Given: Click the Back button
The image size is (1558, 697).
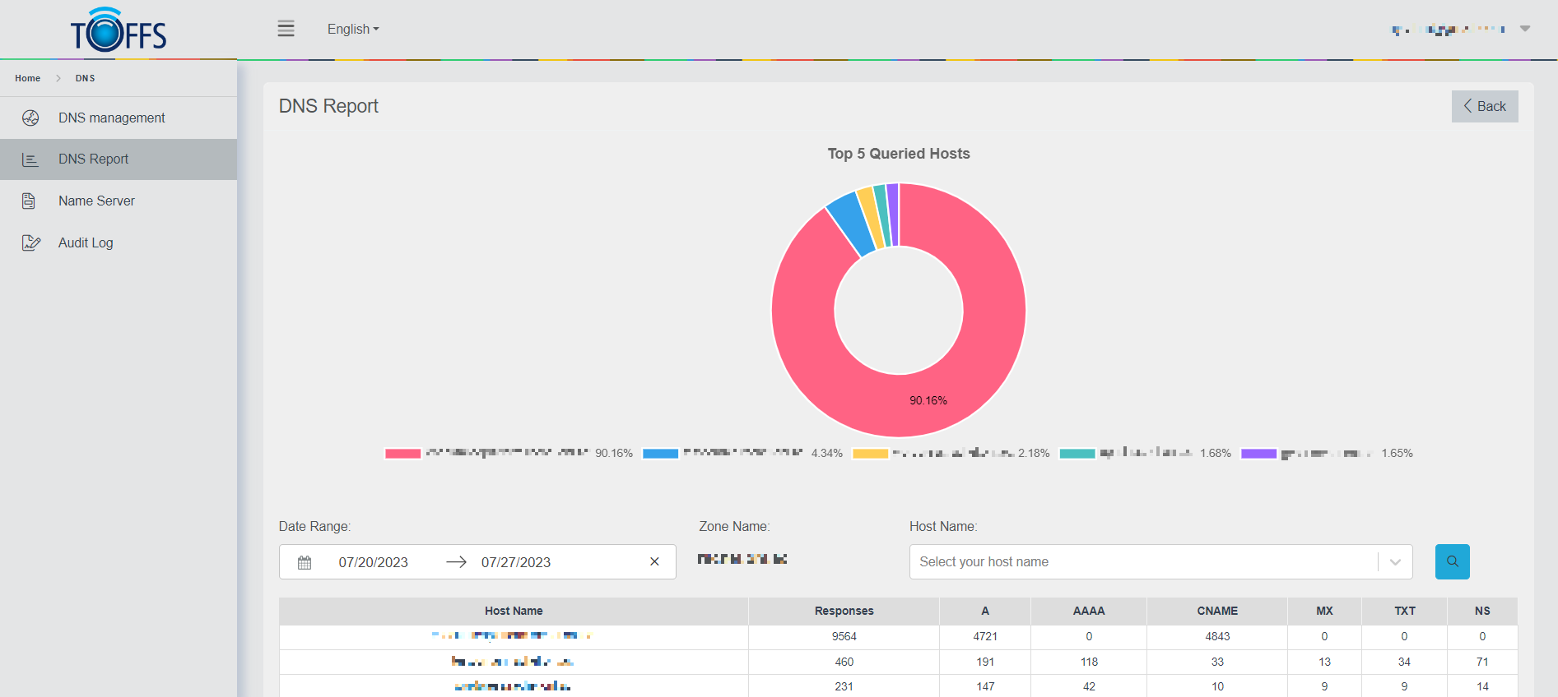Looking at the screenshot, I should click(1484, 106).
